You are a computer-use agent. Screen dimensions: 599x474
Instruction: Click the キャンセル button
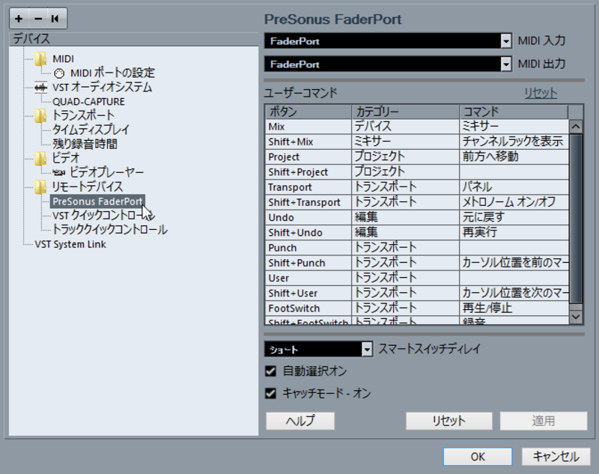pyautogui.click(x=556, y=457)
